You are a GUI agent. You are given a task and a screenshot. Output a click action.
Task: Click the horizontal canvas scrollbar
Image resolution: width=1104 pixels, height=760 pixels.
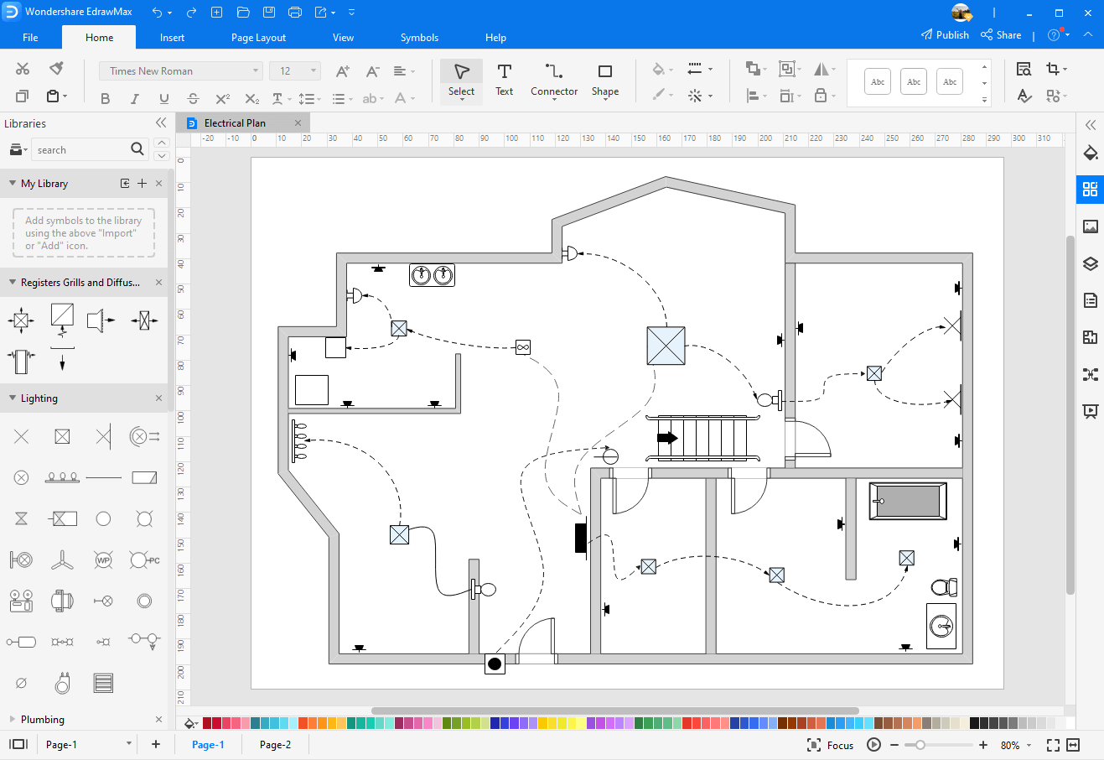614,711
